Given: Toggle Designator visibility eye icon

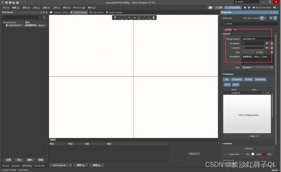Looking at the screenshot, I should tap(267, 43).
